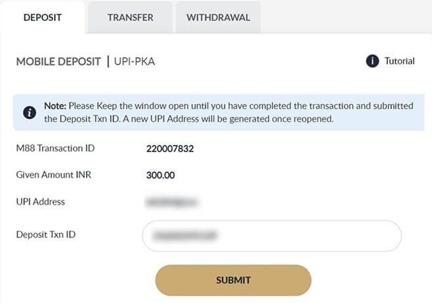Go to the WITHDRAWAL tab

218,18
